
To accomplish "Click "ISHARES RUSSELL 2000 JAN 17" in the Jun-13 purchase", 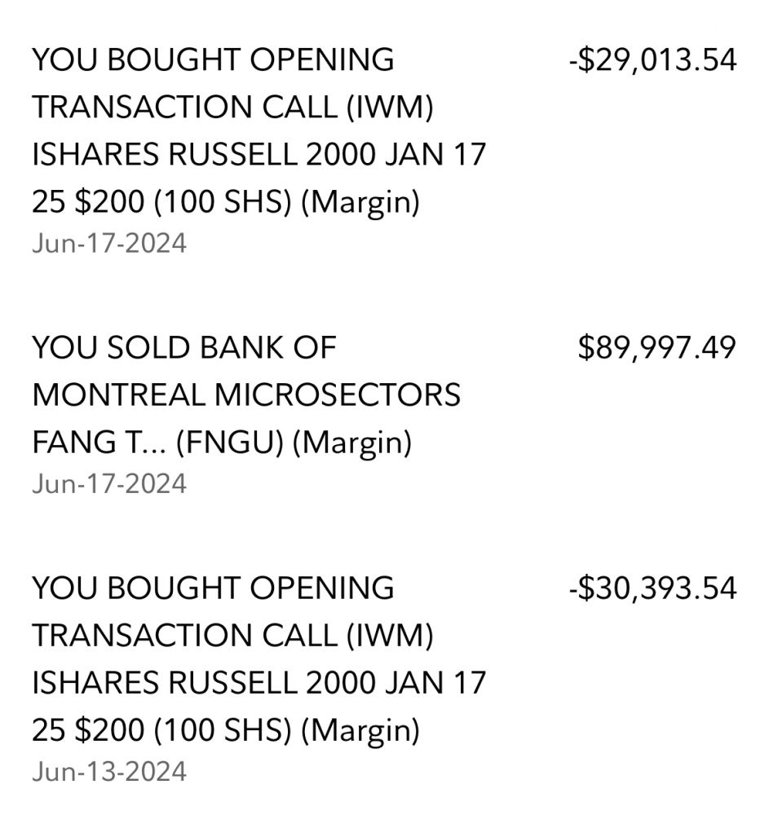I will pos(259,683).
